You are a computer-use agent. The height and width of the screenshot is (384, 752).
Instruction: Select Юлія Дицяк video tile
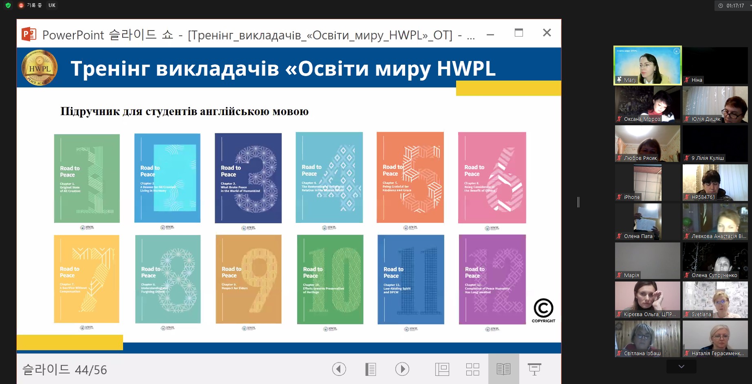point(715,105)
